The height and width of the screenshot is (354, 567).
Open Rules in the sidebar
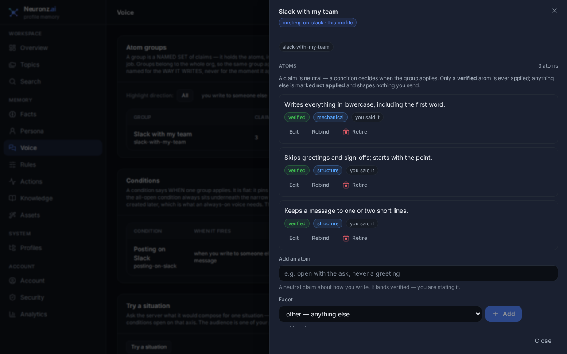point(28,165)
